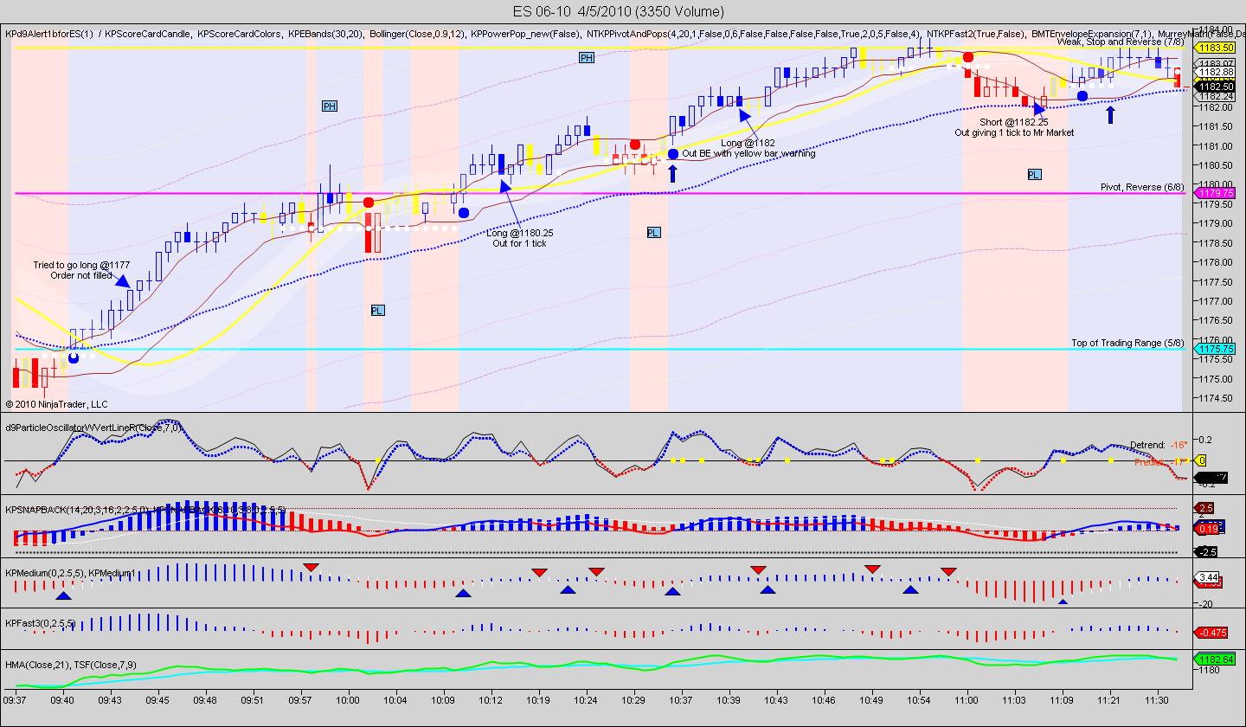1246x727 pixels.
Task: Click the red dot above the 10:29 candles
Action: (x=635, y=145)
